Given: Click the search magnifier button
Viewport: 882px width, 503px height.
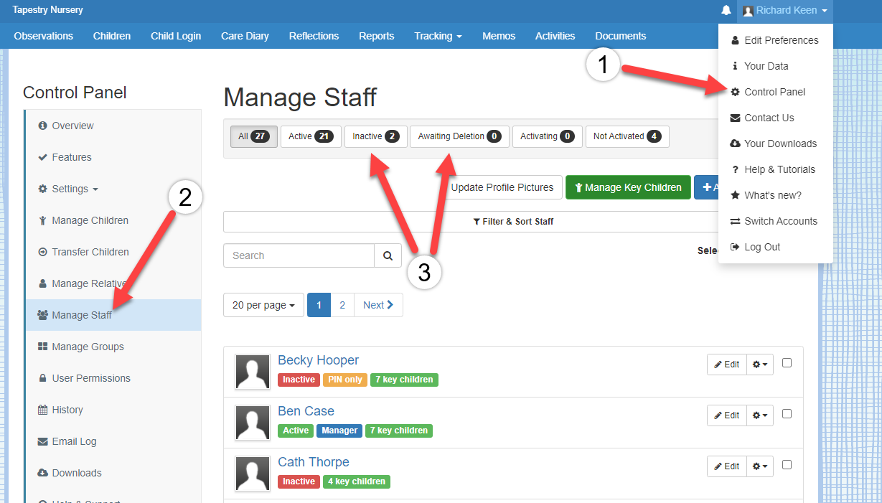Looking at the screenshot, I should tap(388, 255).
